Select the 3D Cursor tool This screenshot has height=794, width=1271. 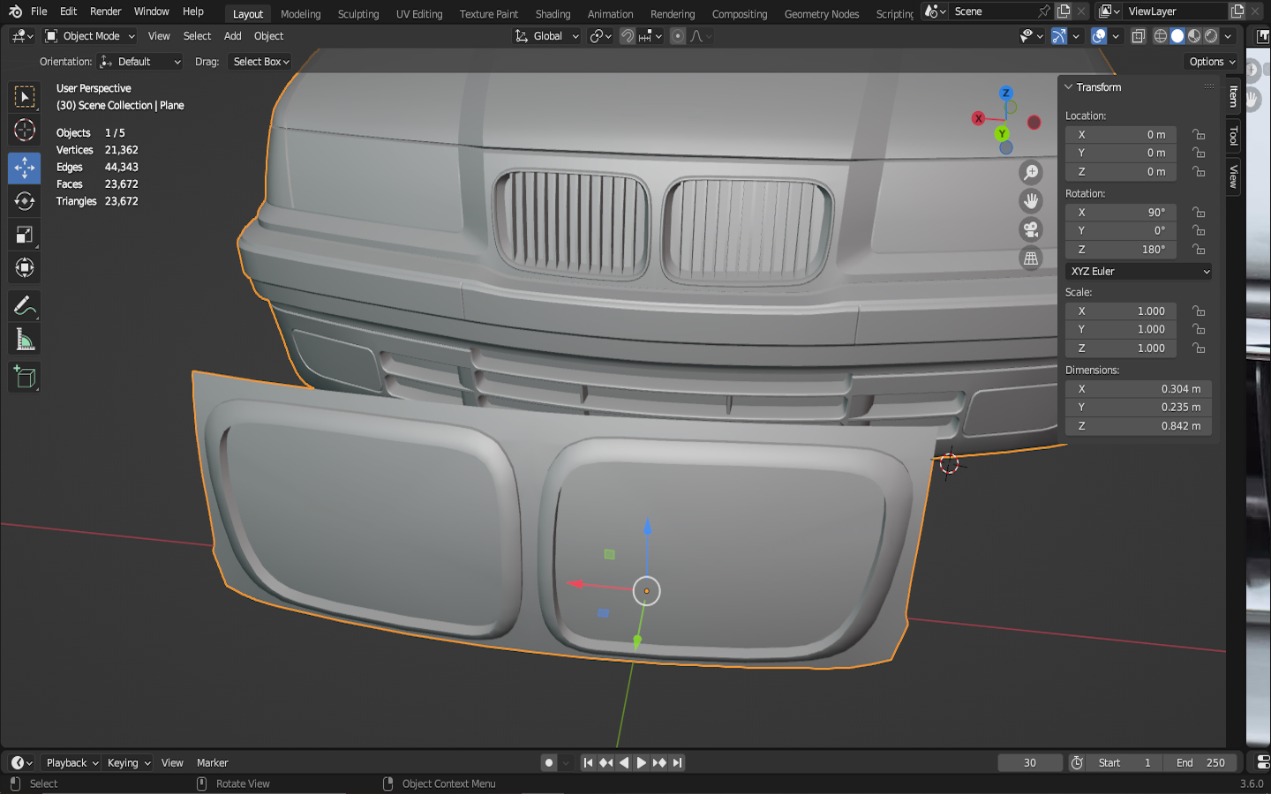[x=25, y=131]
